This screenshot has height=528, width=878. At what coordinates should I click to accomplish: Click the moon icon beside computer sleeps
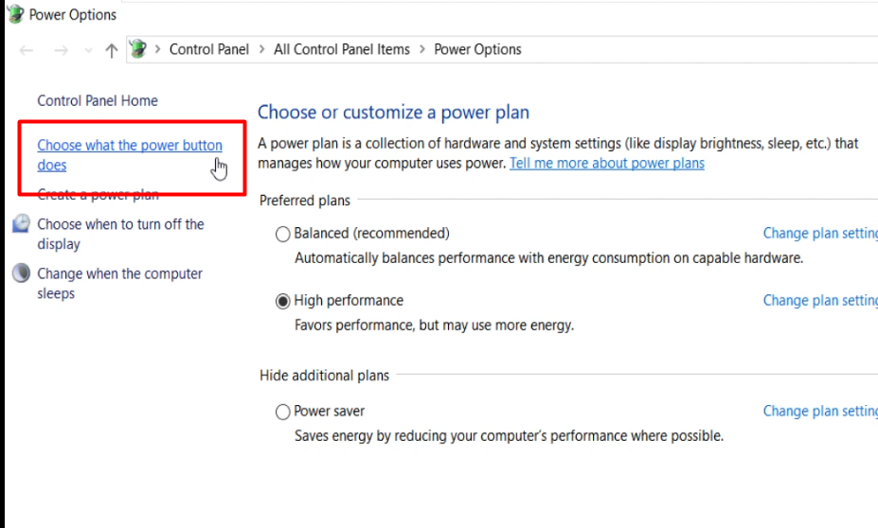pyautogui.click(x=21, y=273)
